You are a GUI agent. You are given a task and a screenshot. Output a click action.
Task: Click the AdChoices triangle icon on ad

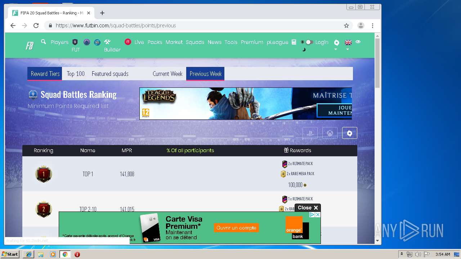[312, 214]
